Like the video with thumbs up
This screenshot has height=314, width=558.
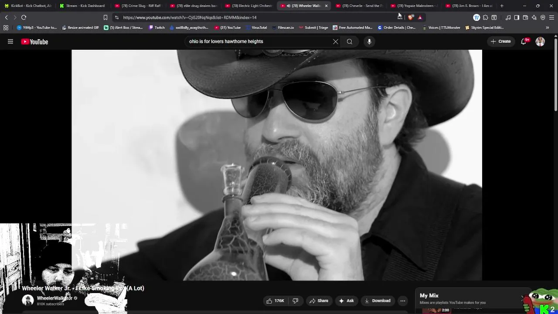tap(276, 300)
